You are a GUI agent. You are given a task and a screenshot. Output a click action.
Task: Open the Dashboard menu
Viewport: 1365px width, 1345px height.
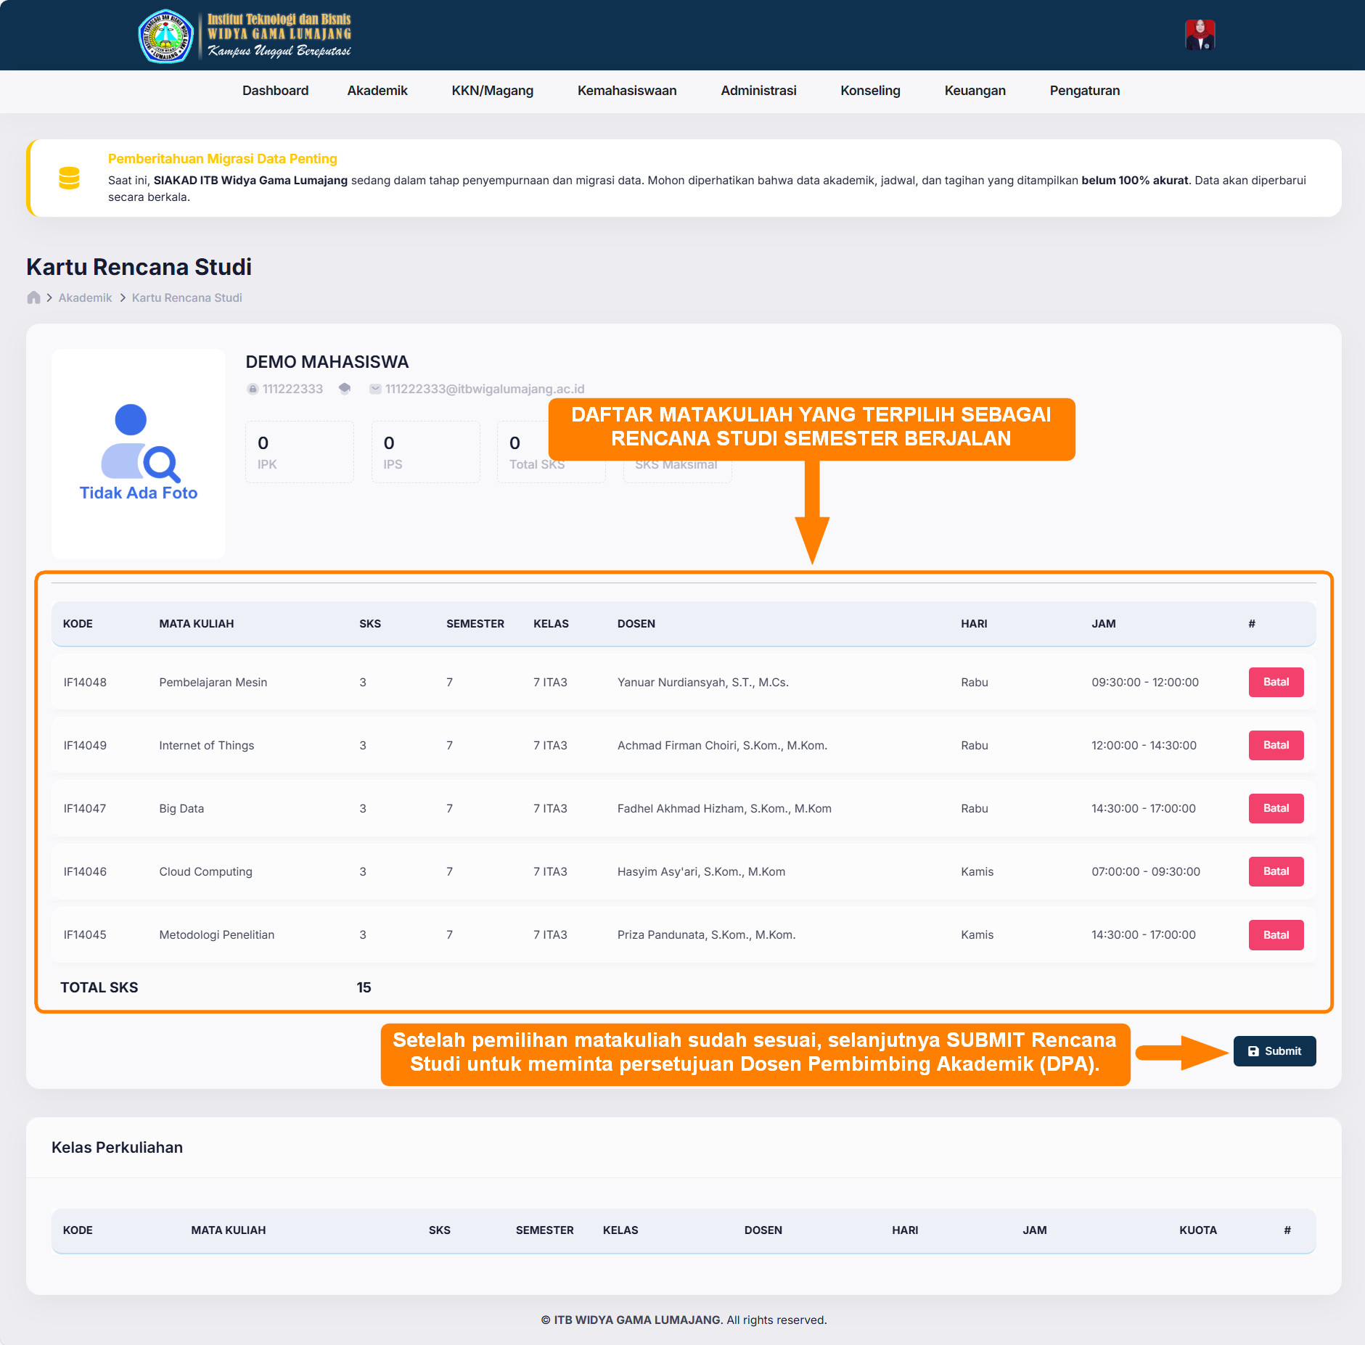pyautogui.click(x=275, y=91)
